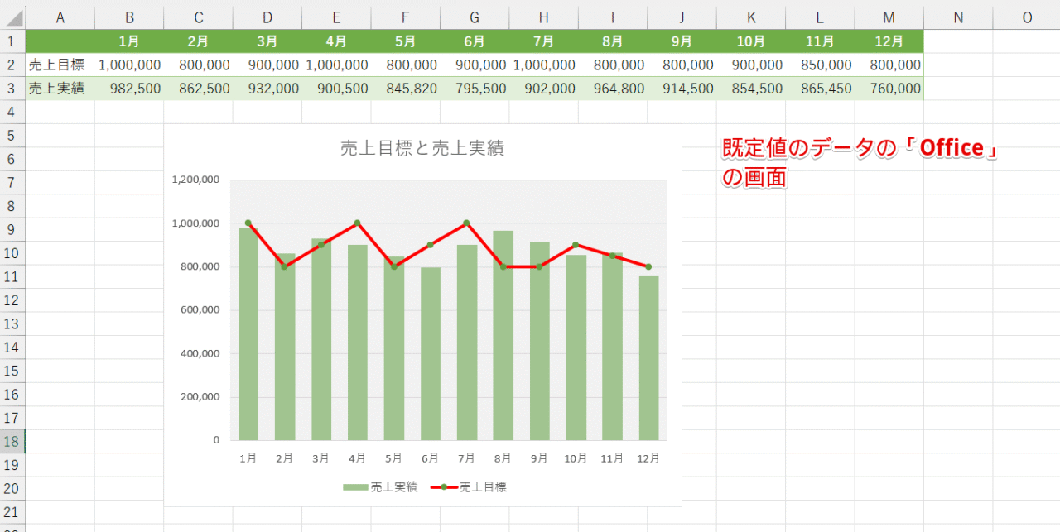This screenshot has height=532, width=1060.
Task: Select cell containing 982,500
Action: [129, 89]
